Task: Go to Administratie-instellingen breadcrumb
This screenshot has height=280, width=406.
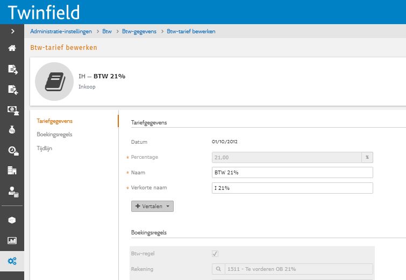Action: click(x=61, y=32)
